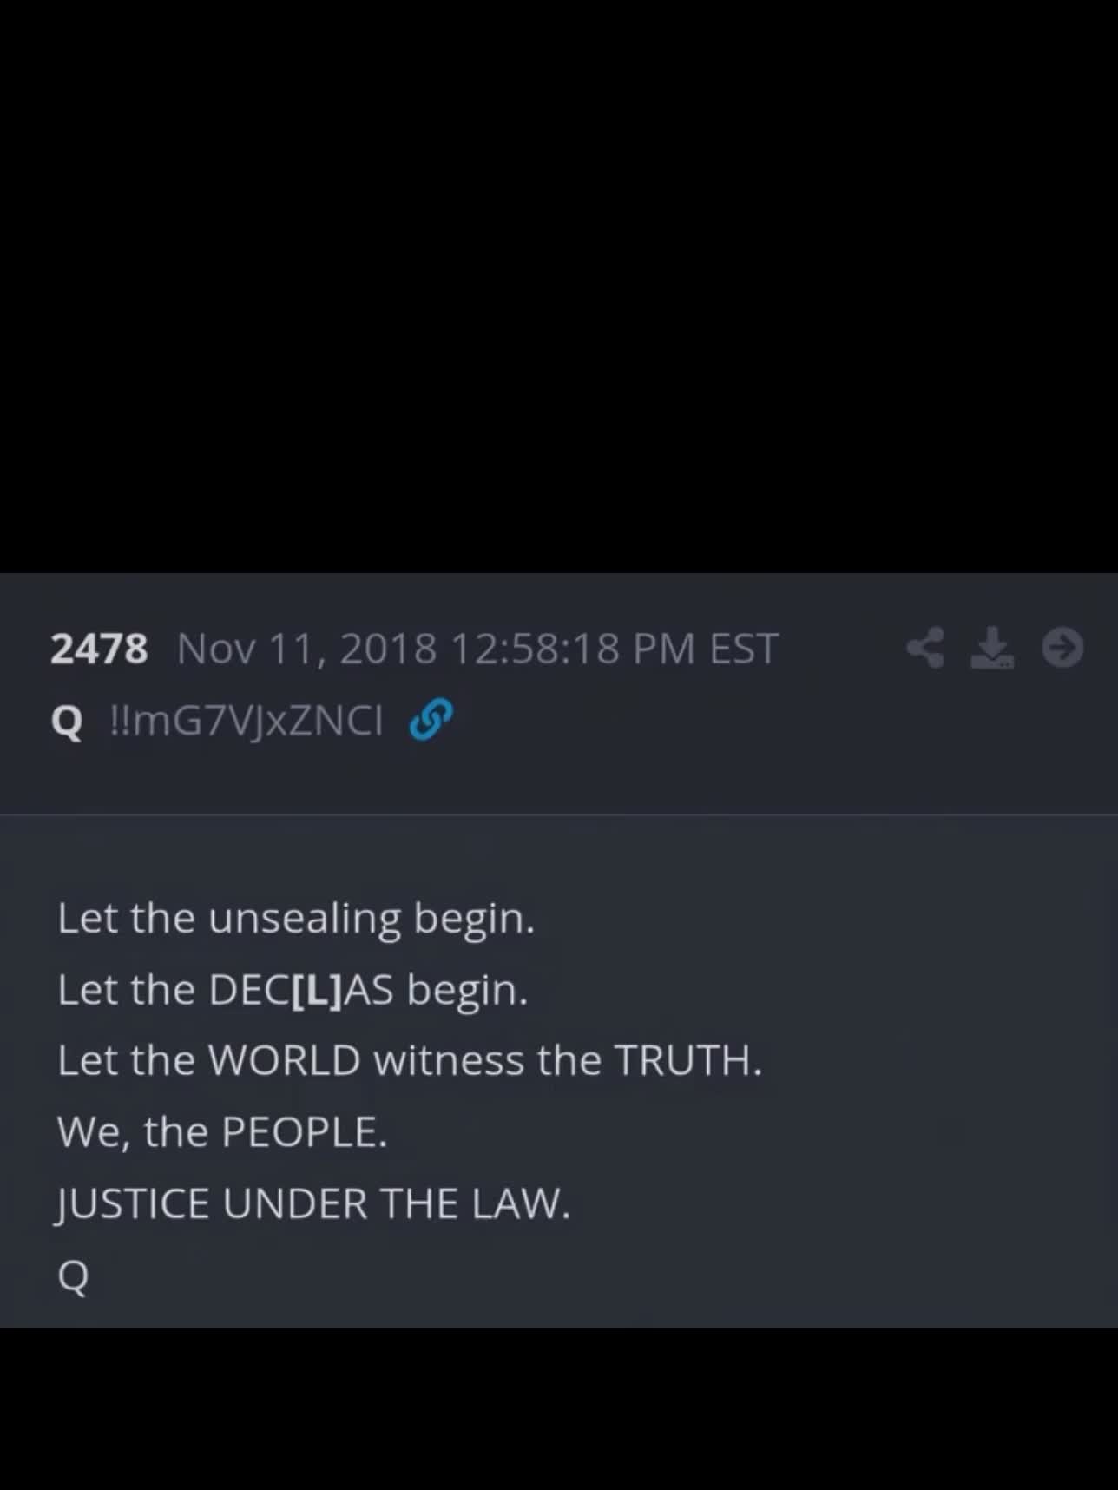Click the word JUSTICE in the post
Viewport: 1118px width, 1490px height.
click(132, 1204)
